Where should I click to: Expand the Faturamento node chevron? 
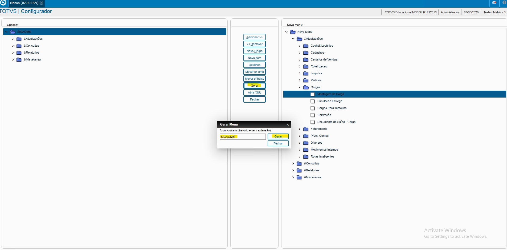tap(300, 129)
